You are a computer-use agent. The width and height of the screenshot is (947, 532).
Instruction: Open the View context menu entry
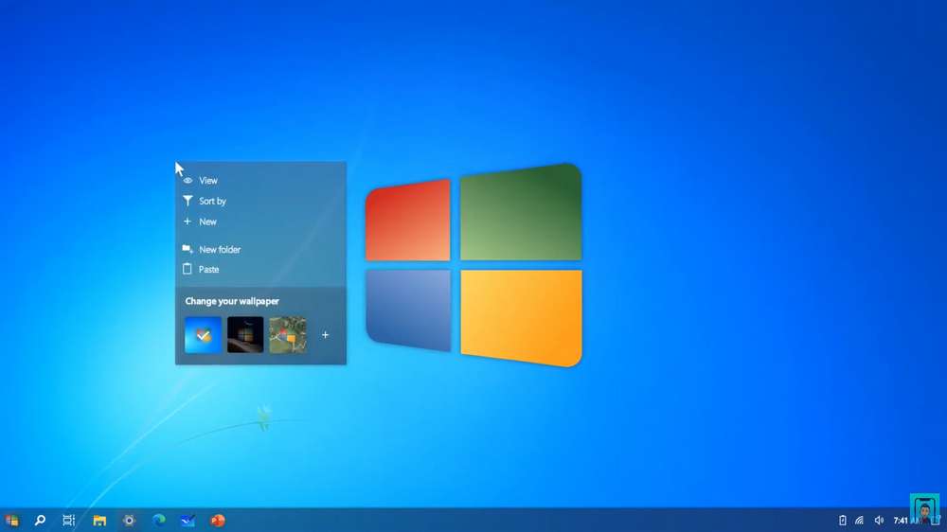260,180
